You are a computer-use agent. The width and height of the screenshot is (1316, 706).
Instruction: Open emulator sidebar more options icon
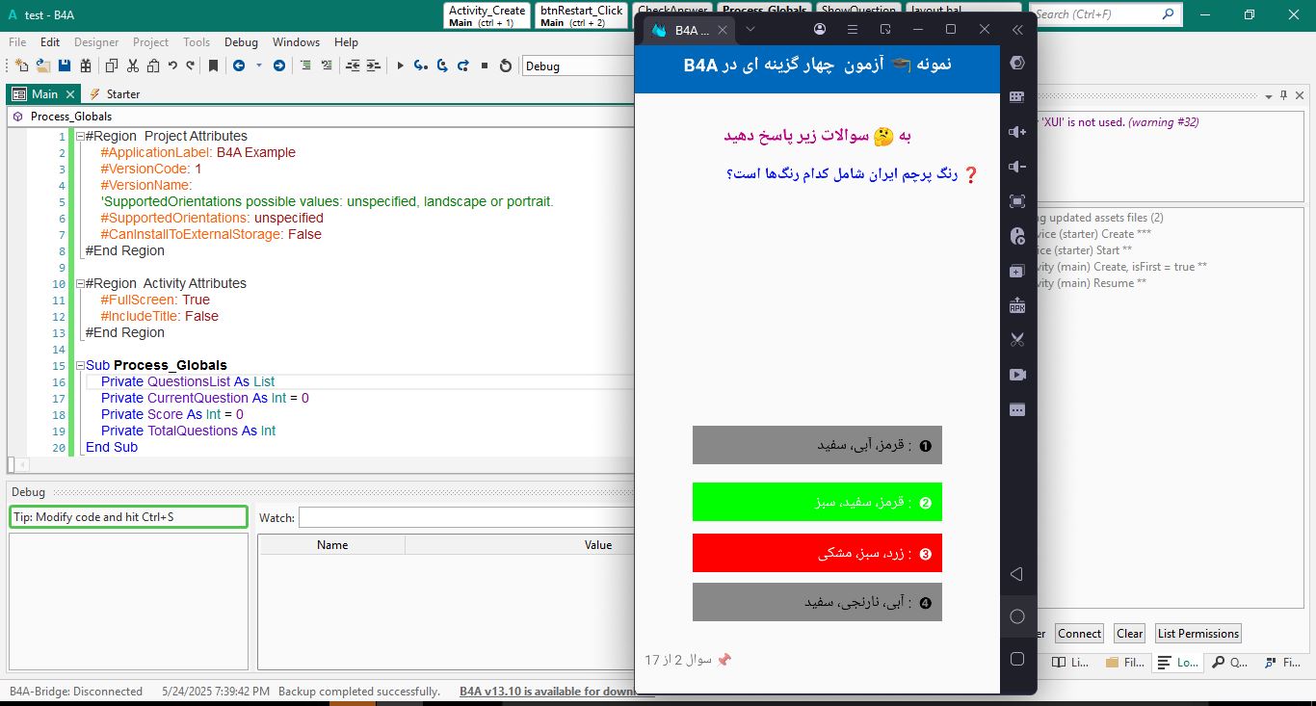click(1017, 409)
